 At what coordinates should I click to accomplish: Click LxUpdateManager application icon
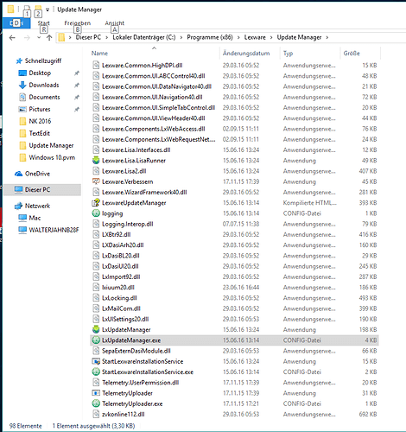coord(96,329)
